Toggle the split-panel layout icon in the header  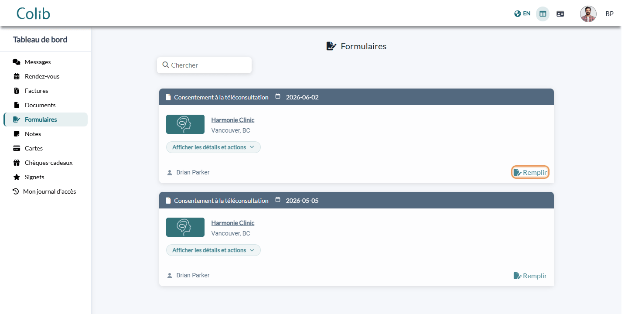click(x=543, y=14)
